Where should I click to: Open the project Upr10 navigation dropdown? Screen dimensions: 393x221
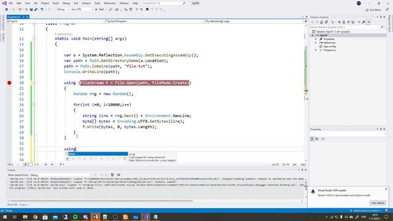click(56, 21)
